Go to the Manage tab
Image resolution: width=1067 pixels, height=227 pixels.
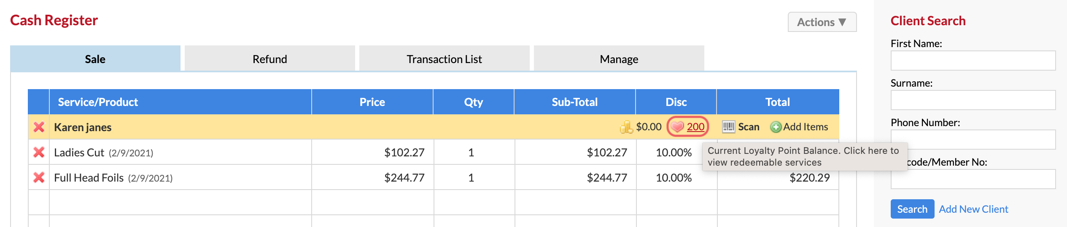coord(619,59)
